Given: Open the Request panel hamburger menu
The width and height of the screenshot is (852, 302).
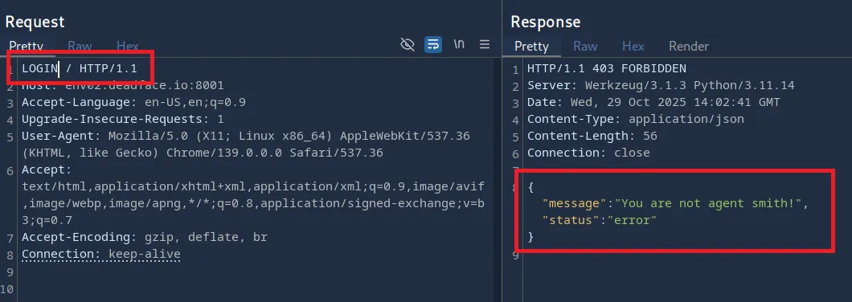Looking at the screenshot, I should 485,44.
